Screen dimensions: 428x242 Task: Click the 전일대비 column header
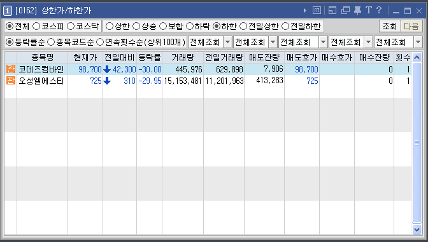tap(120, 57)
